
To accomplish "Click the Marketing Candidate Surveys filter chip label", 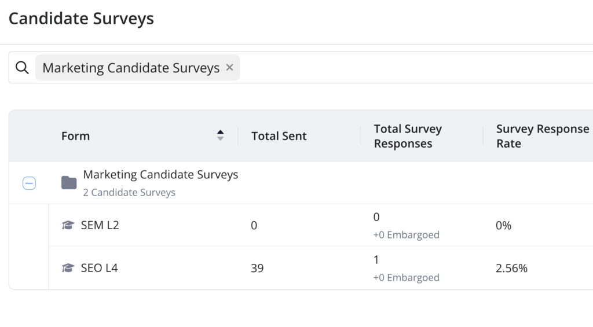I will [x=131, y=68].
